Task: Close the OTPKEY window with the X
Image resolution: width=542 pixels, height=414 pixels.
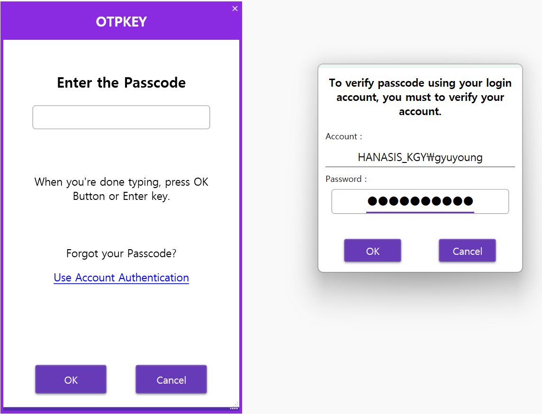Action: coord(235,9)
